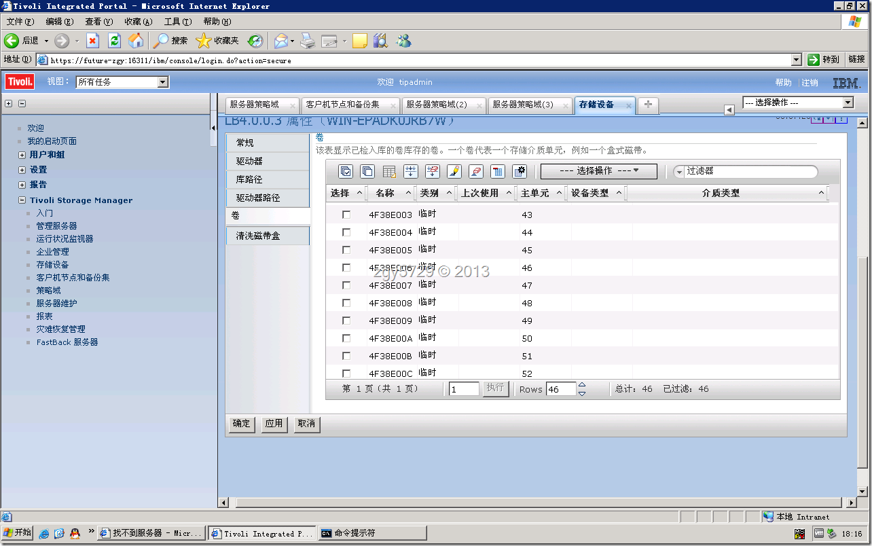
Task: Check the box for volume 4F38E00A
Action: 346,338
